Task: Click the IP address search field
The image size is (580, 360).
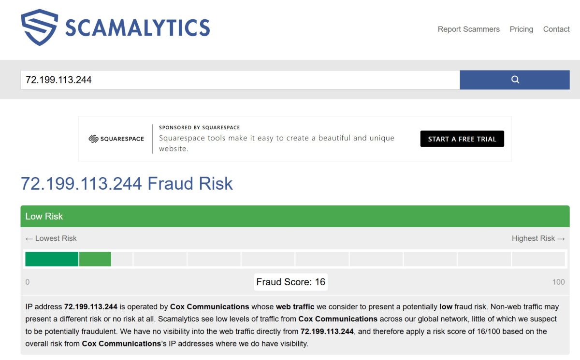Action: pyautogui.click(x=240, y=80)
